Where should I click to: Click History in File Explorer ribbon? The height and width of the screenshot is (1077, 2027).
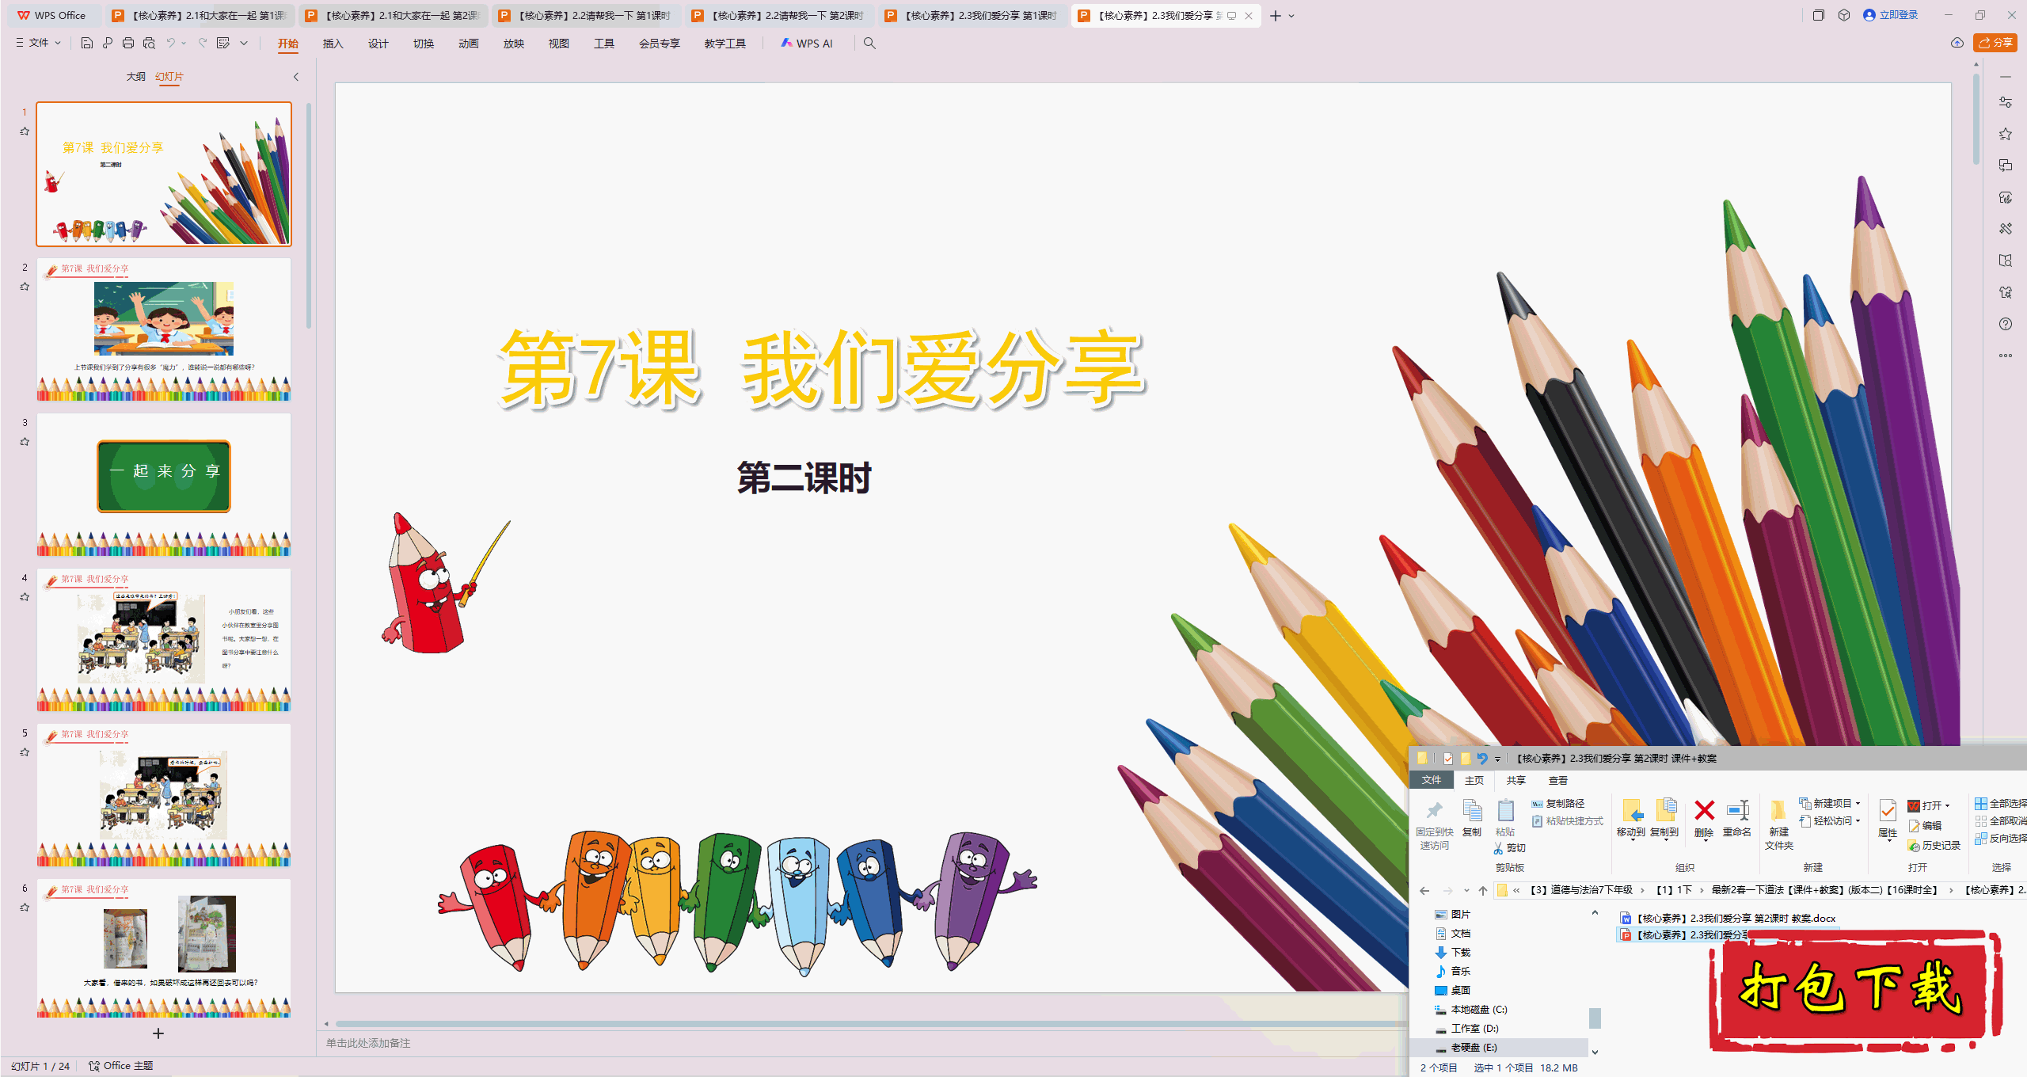pyautogui.click(x=1934, y=846)
